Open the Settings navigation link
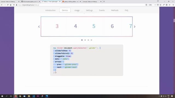Viewport: 175px width, 98px height. tap(89, 10)
